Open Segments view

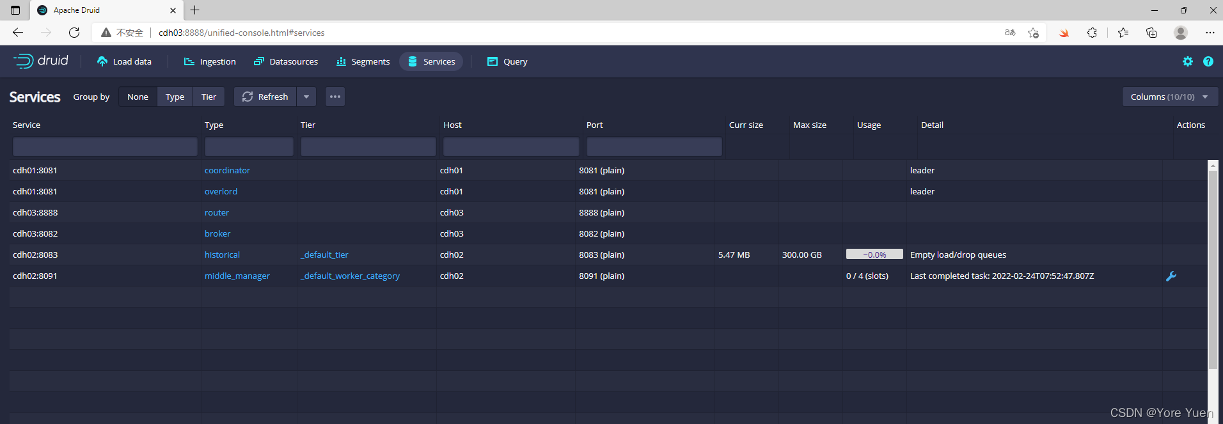pyautogui.click(x=363, y=61)
